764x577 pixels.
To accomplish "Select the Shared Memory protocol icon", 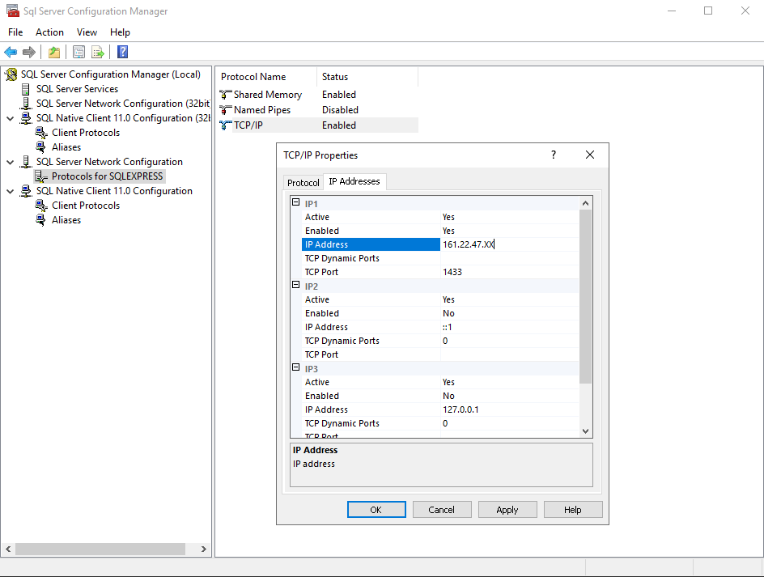I will (227, 94).
